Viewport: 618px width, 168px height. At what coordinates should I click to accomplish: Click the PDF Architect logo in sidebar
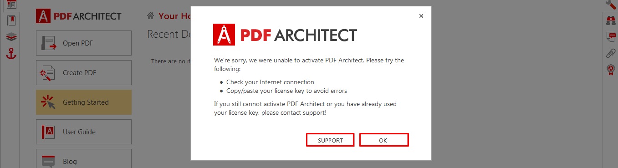(79, 16)
